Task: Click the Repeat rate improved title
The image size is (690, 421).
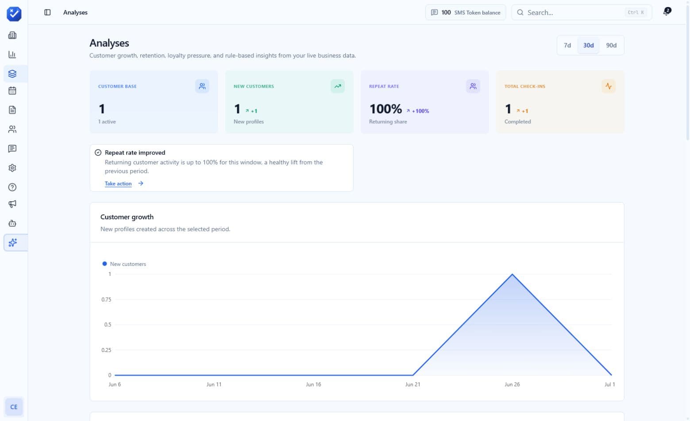Action: pyautogui.click(x=135, y=153)
